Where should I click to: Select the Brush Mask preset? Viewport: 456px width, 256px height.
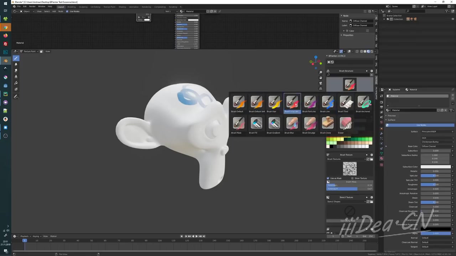pos(238,126)
